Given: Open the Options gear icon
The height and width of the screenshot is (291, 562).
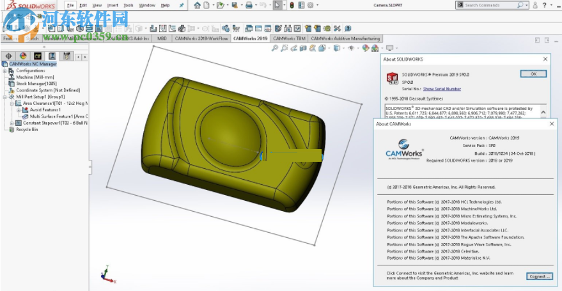Looking at the screenshot, I should tap(311, 5).
